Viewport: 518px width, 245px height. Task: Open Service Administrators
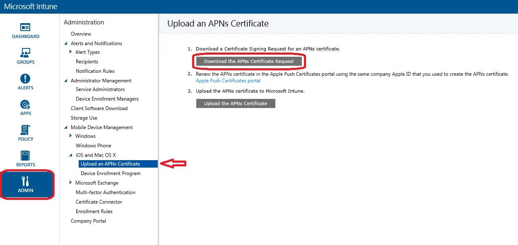tap(100, 89)
